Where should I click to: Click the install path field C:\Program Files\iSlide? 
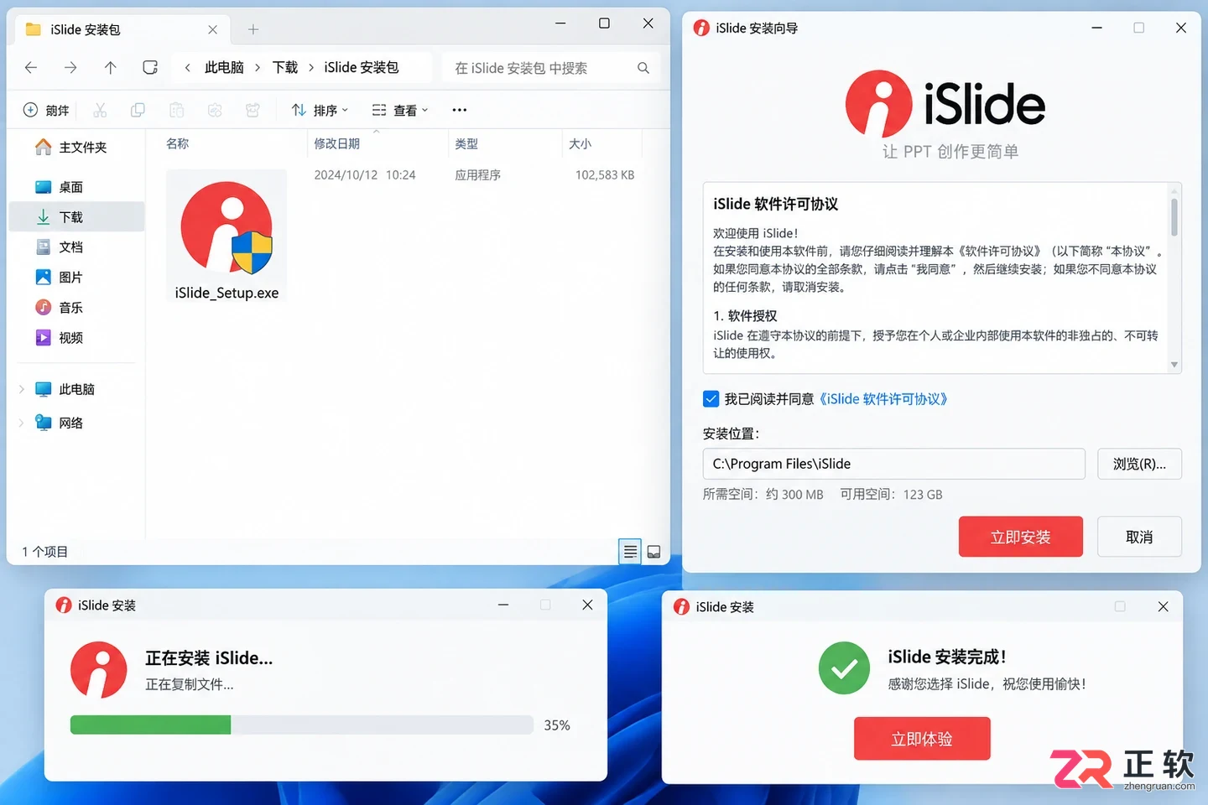click(x=894, y=464)
